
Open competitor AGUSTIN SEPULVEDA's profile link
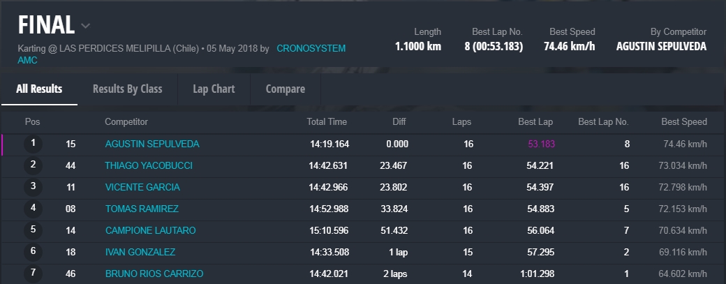click(x=151, y=144)
